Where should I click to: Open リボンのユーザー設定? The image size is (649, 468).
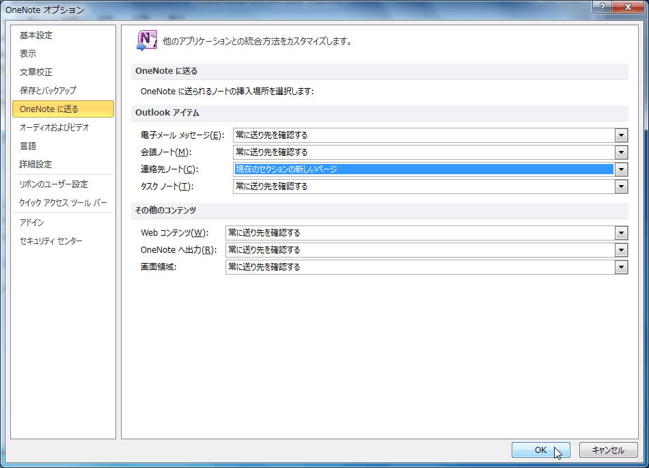point(63,184)
